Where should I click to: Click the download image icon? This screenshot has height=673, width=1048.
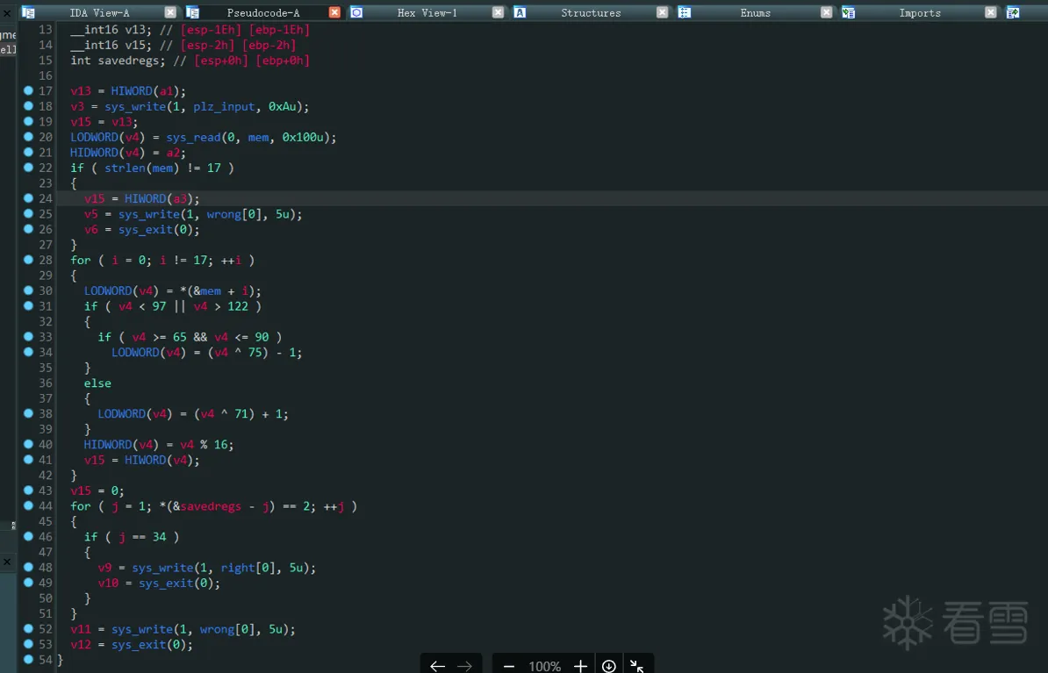(x=609, y=666)
